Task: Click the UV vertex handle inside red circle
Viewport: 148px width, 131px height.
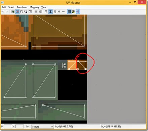Action: pyautogui.click(x=78, y=61)
